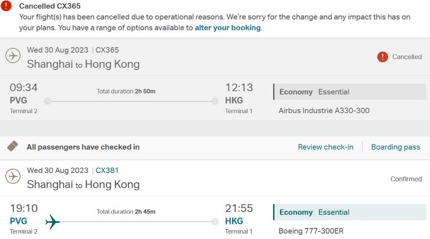Click the red alert icon beside Cancelled CX365
430x239 pixels.
pos(6,5)
